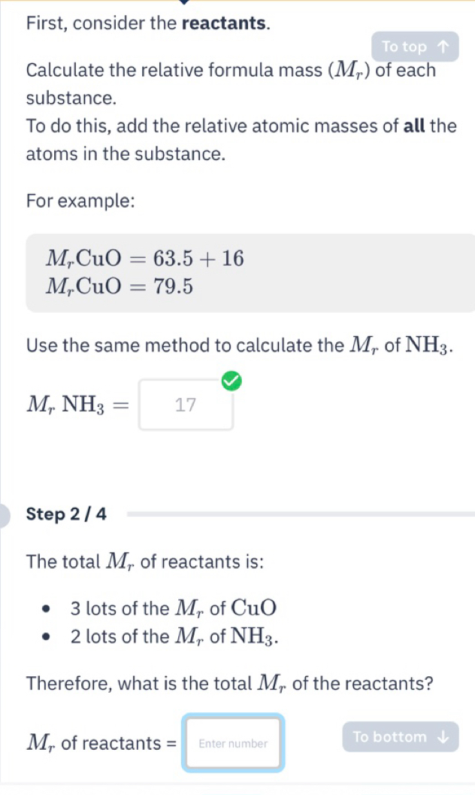Screen dimensions: 475x795
Task: Click the up arrow in To top
Action: pyautogui.click(x=443, y=47)
